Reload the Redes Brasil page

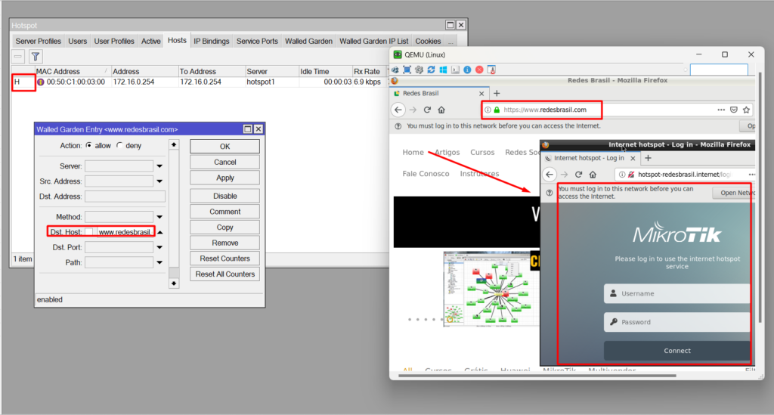click(x=427, y=110)
